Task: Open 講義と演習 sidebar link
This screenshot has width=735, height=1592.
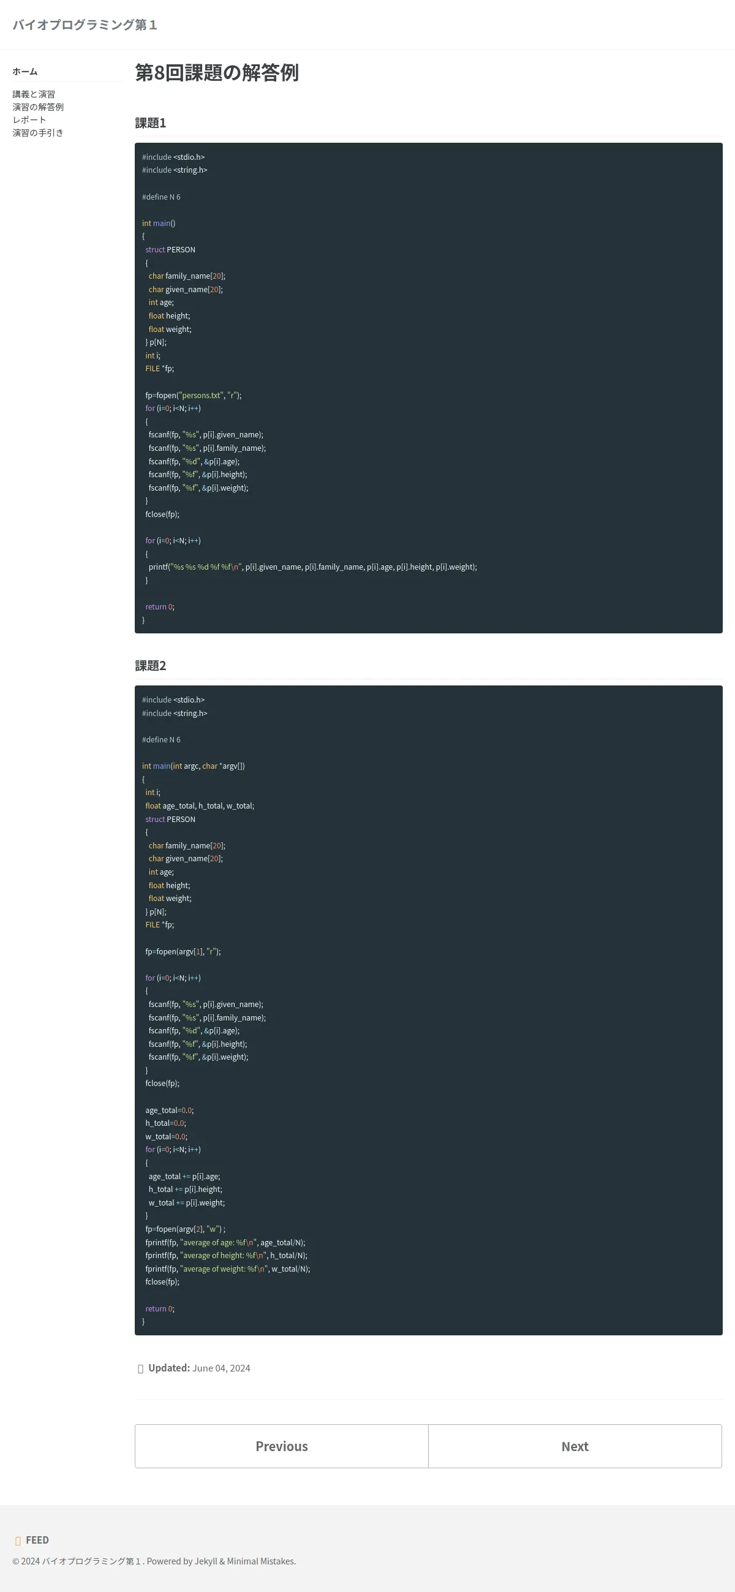Action: [x=34, y=94]
